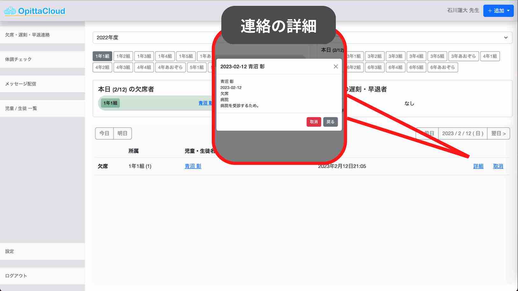Screen dimensions: 518x291
Task: Select the 1年4組 class filter
Action: point(165,56)
